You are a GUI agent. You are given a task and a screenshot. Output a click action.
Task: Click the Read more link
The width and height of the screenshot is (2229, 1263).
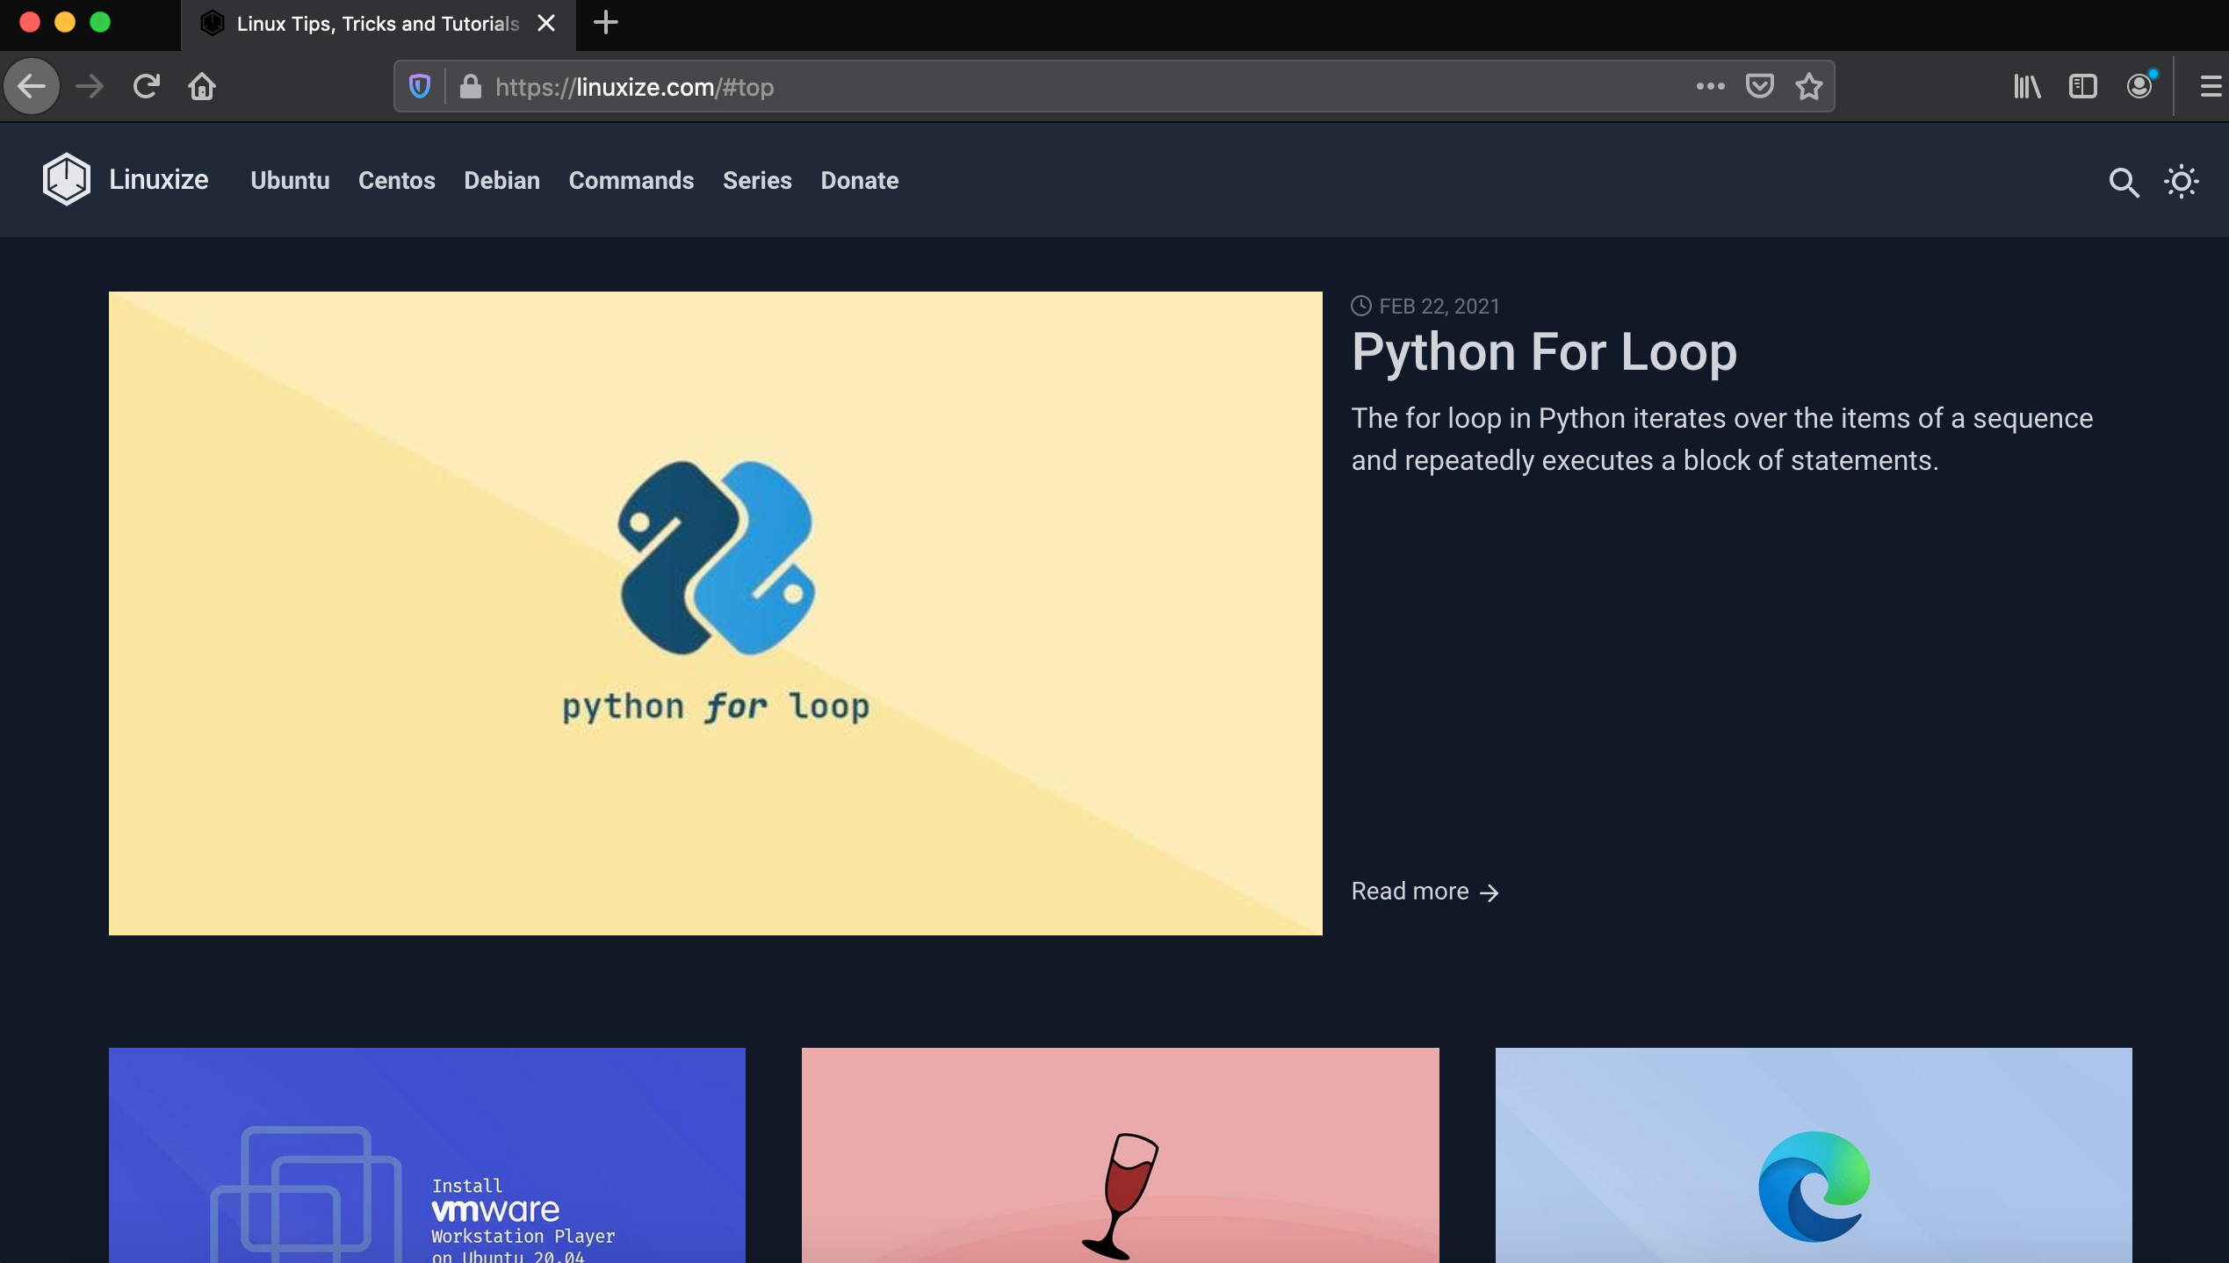coord(1424,891)
